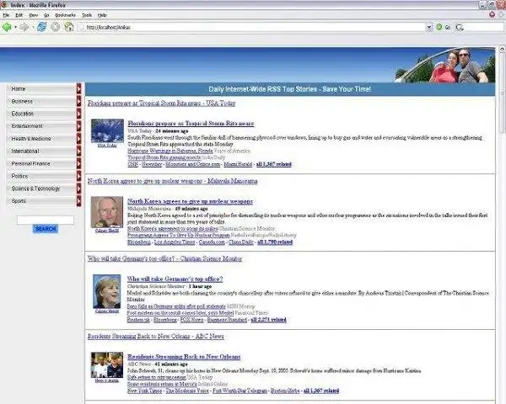Reload the current page
Image resolution: width=506 pixels, height=404 pixels.
[x=41, y=27]
